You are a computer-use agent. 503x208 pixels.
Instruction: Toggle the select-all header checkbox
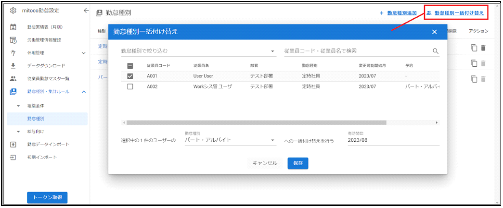130,65
